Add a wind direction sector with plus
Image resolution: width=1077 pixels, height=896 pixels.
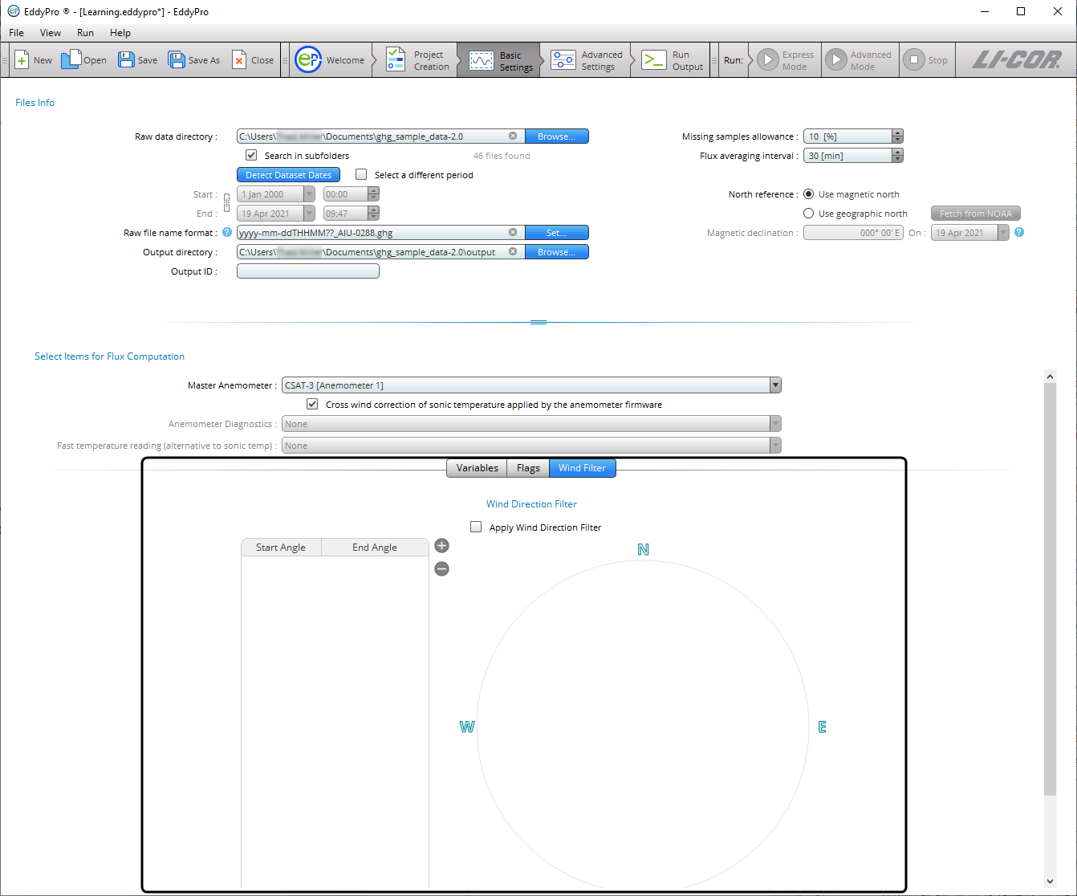[441, 546]
